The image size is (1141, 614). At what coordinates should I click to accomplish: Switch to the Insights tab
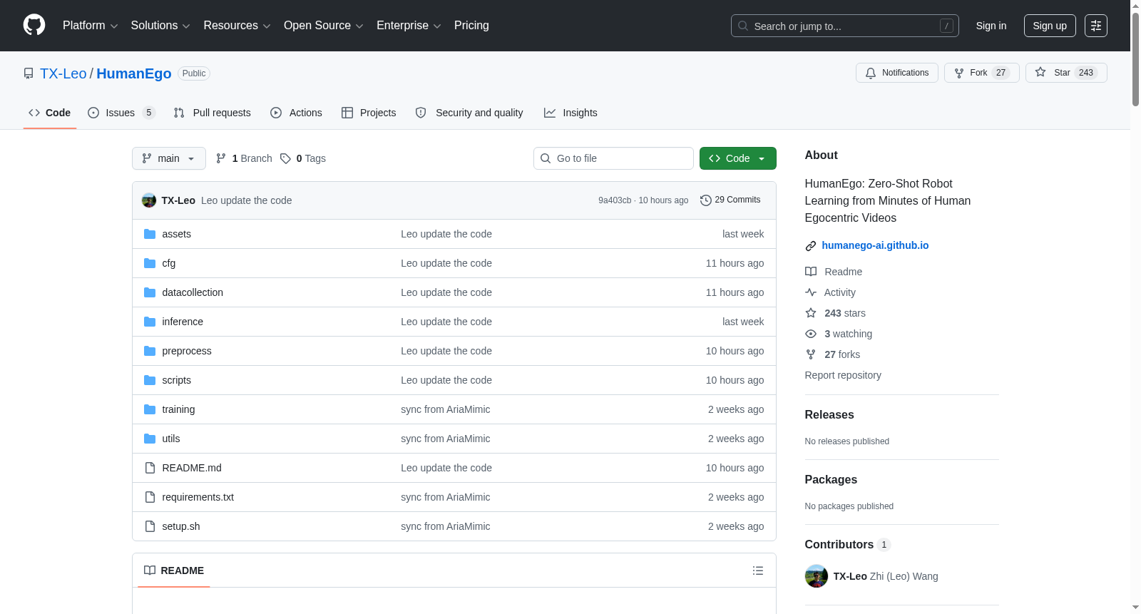[x=570, y=113]
